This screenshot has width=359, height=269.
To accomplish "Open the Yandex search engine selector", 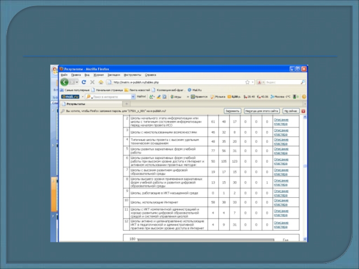I will [x=261, y=82].
